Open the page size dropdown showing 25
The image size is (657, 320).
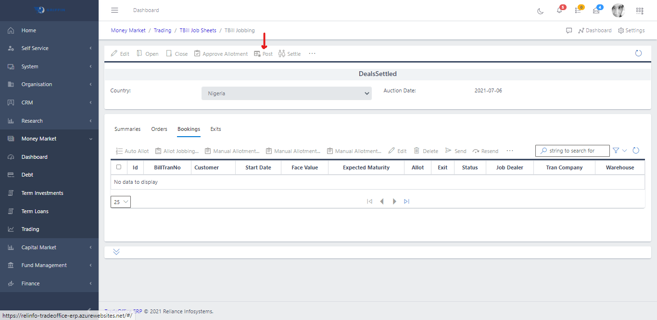121,202
